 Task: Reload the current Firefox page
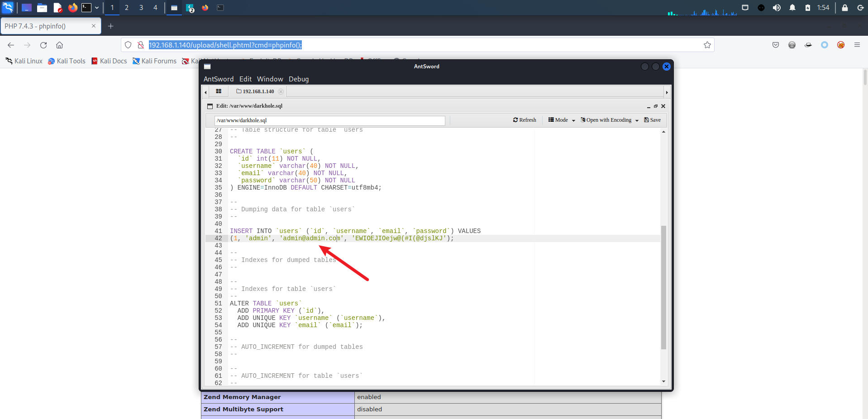[x=43, y=45]
